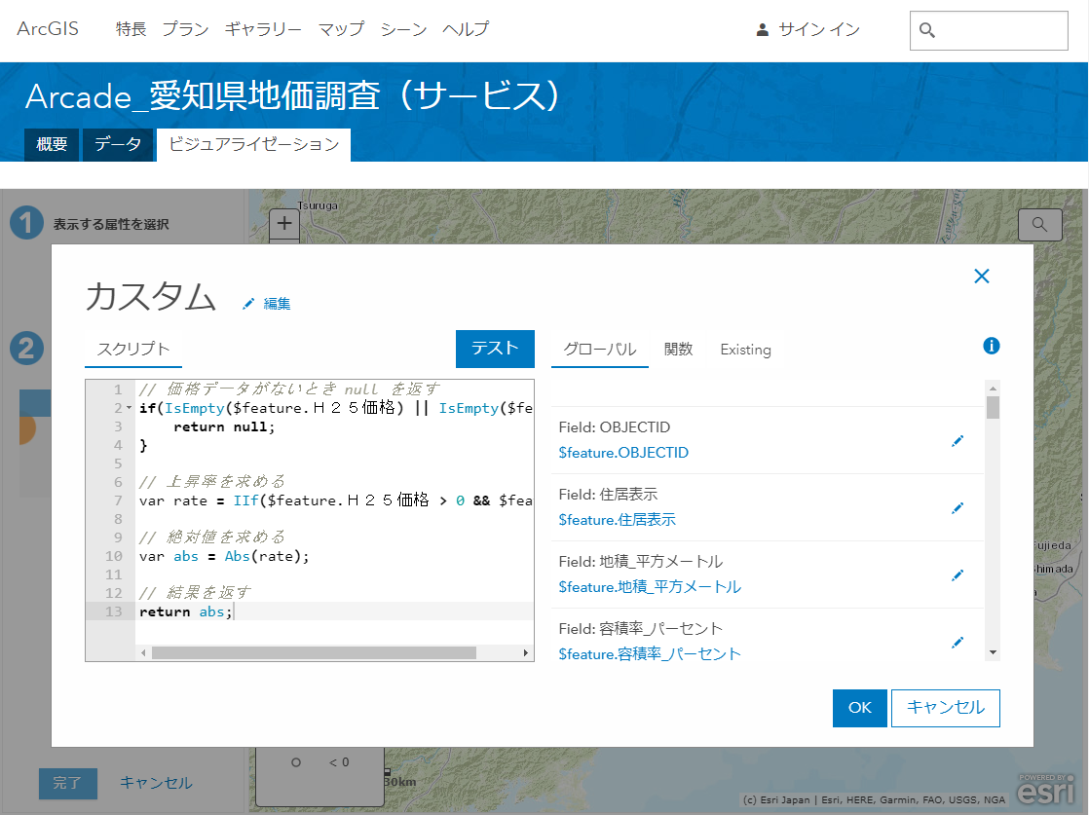Screen dimensions: 1089x815
Task: Click the pencil icon beside $feature.OBJECTID
Action: 958,441
